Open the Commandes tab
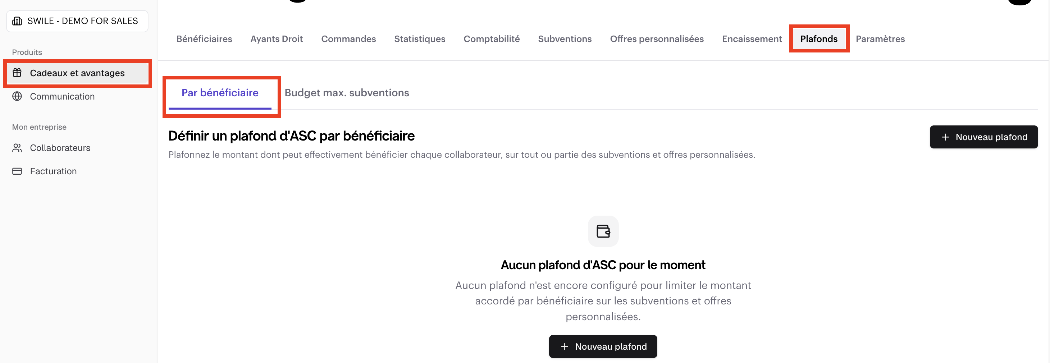The width and height of the screenshot is (1050, 363). pyautogui.click(x=348, y=39)
